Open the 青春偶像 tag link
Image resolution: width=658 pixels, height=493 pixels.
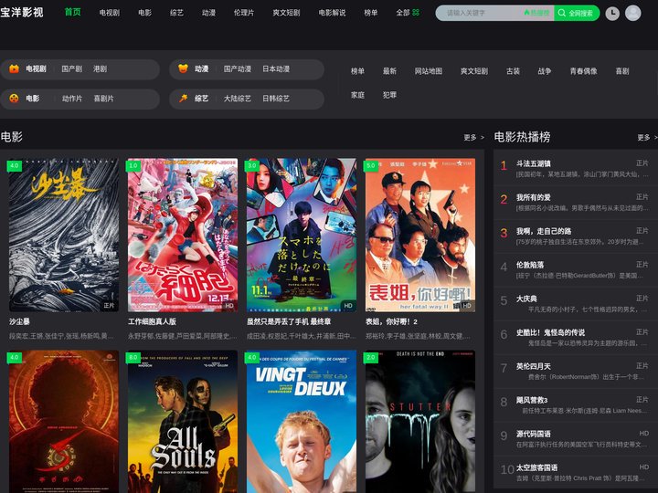(x=583, y=71)
